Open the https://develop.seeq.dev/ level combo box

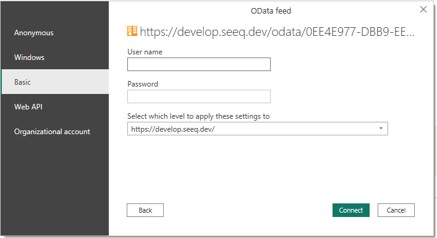258,129
